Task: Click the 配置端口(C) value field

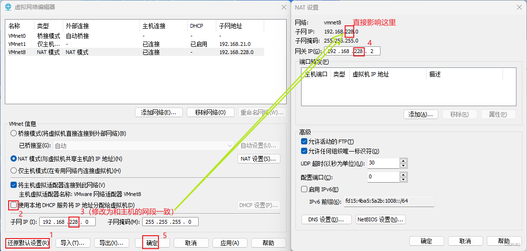Action: coord(383,177)
